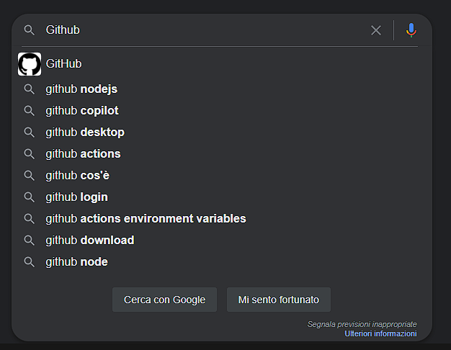
Task: Select the github node suggestion
Action: click(221, 261)
